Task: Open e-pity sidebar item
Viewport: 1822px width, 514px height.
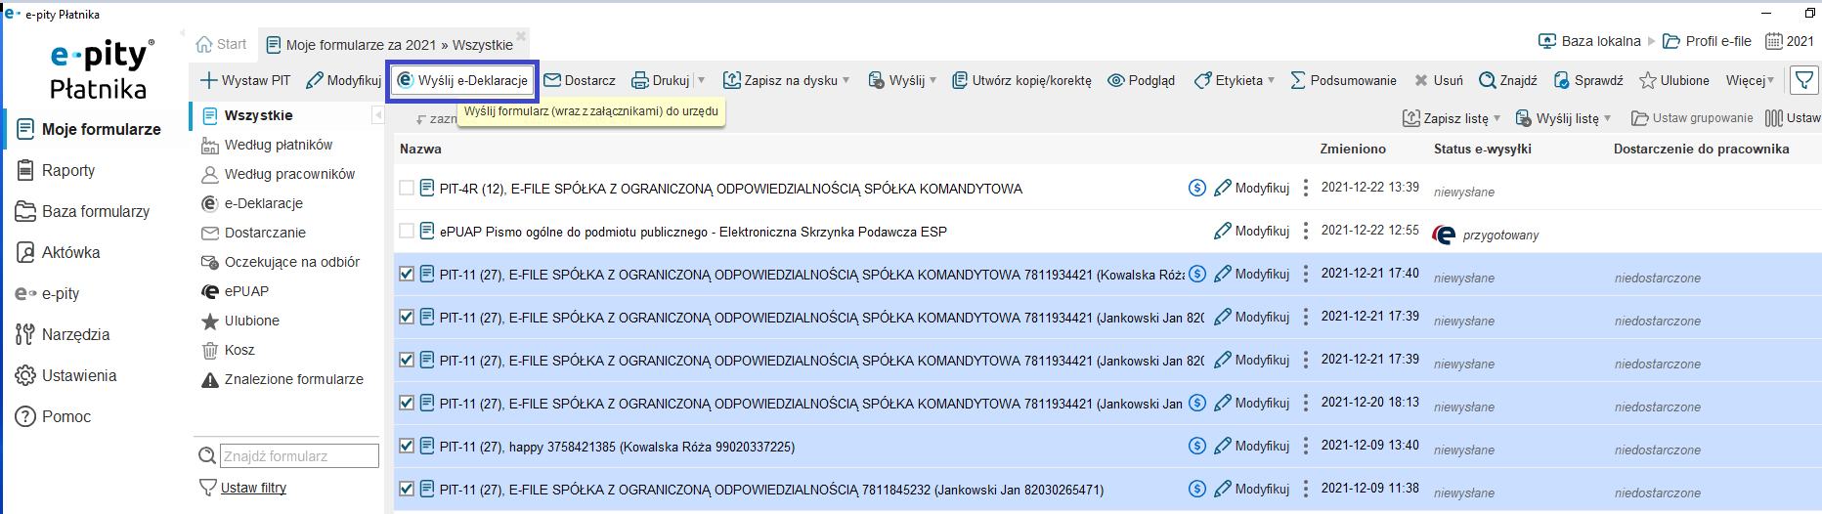Action: [47, 293]
